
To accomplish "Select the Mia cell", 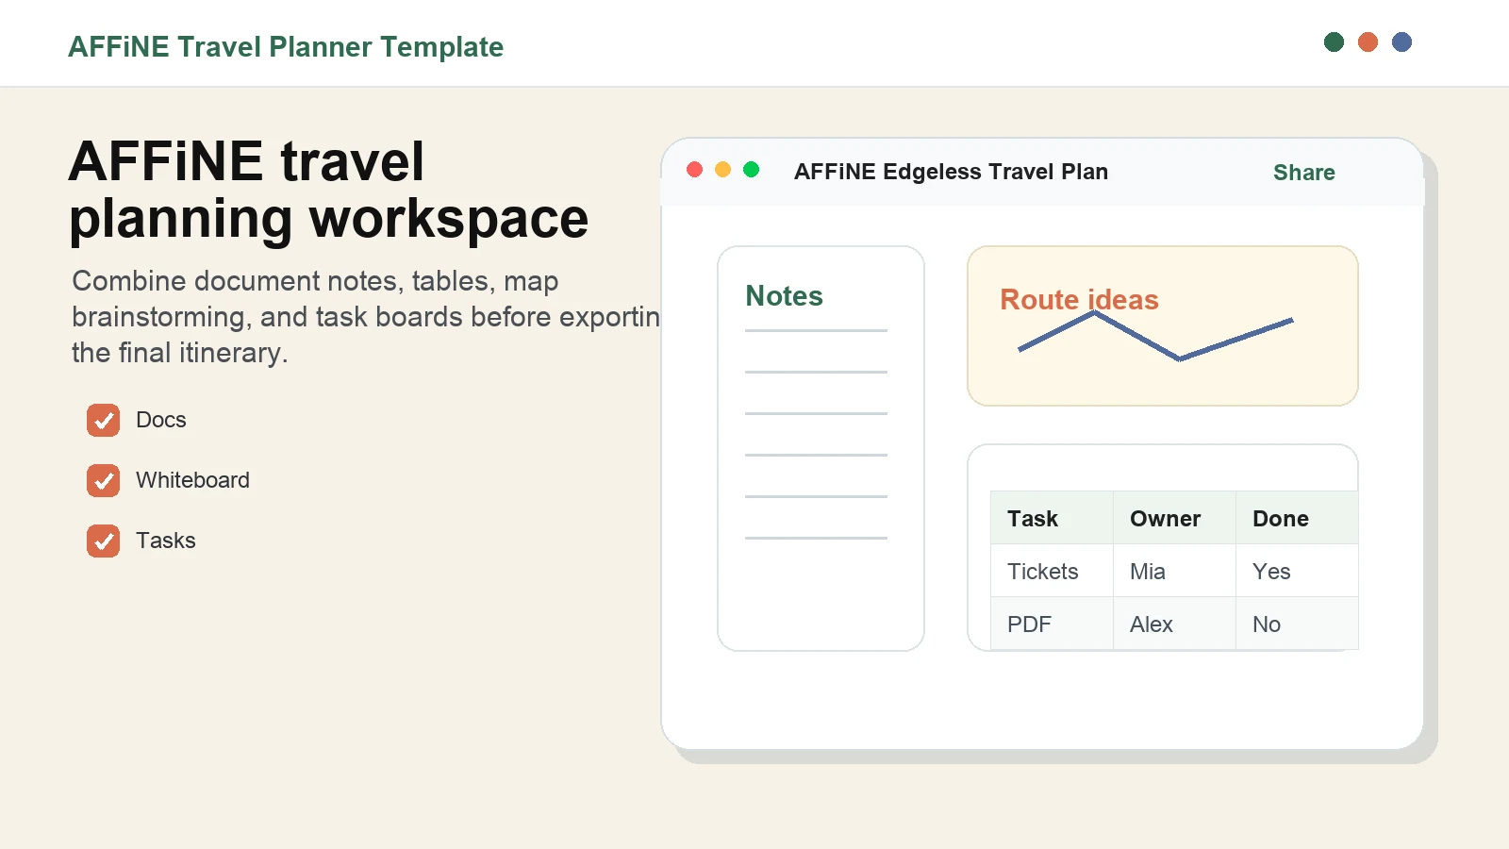I will point(1174,571).
